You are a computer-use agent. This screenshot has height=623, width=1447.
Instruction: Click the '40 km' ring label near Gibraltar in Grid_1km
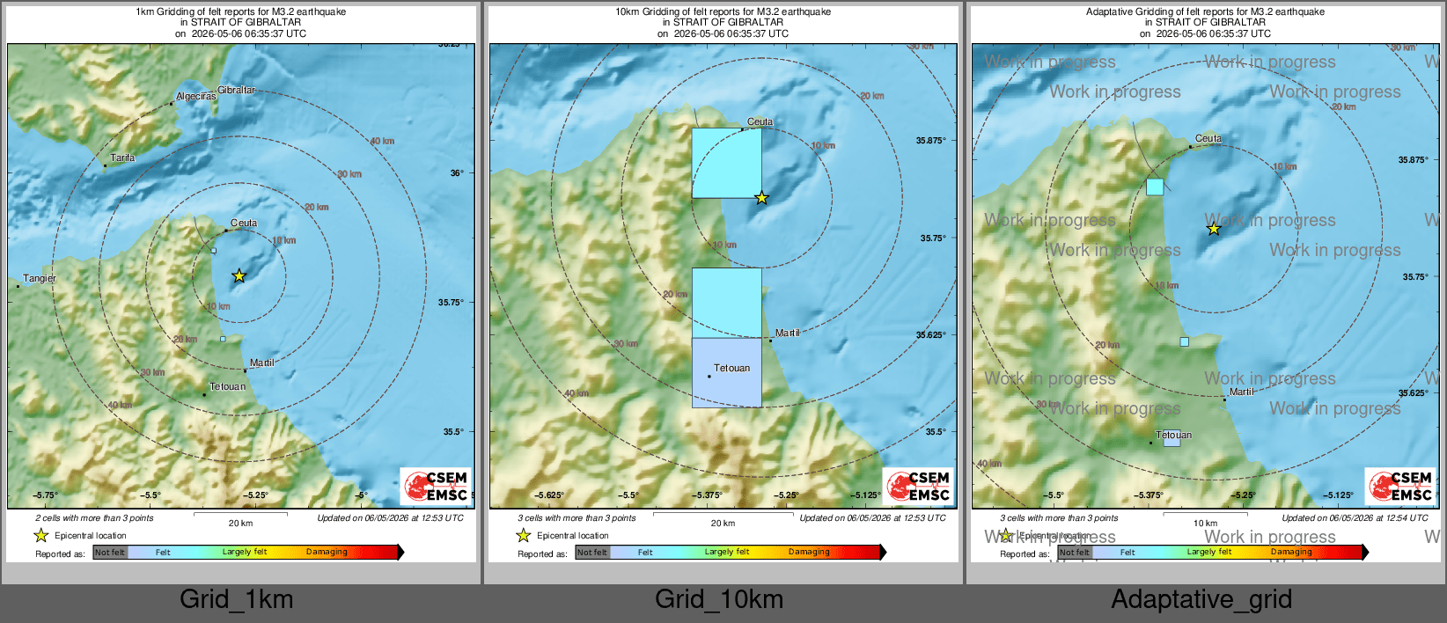coord(382,141)
